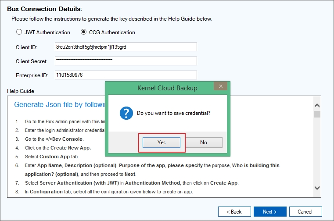Click the Enterprise ID input field
This screenshot has width=334, height=221.
(x=126, y=75)
